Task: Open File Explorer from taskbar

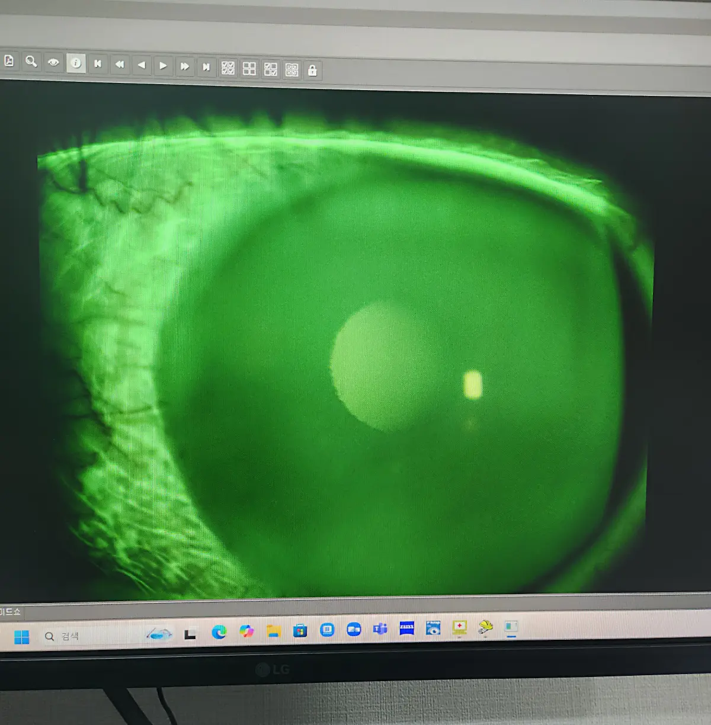Action: click(273, 631)
